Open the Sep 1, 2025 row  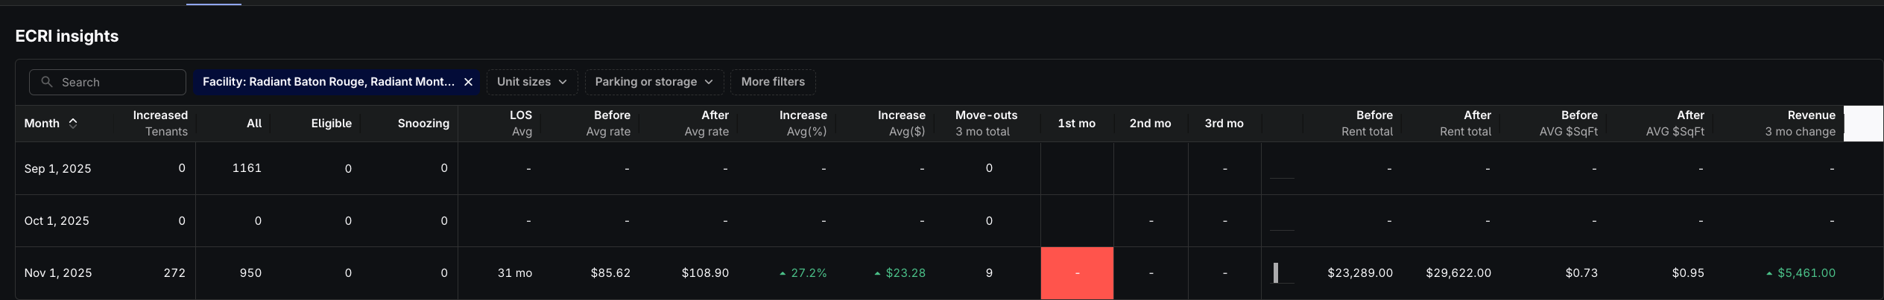click(x=58, y=169)
